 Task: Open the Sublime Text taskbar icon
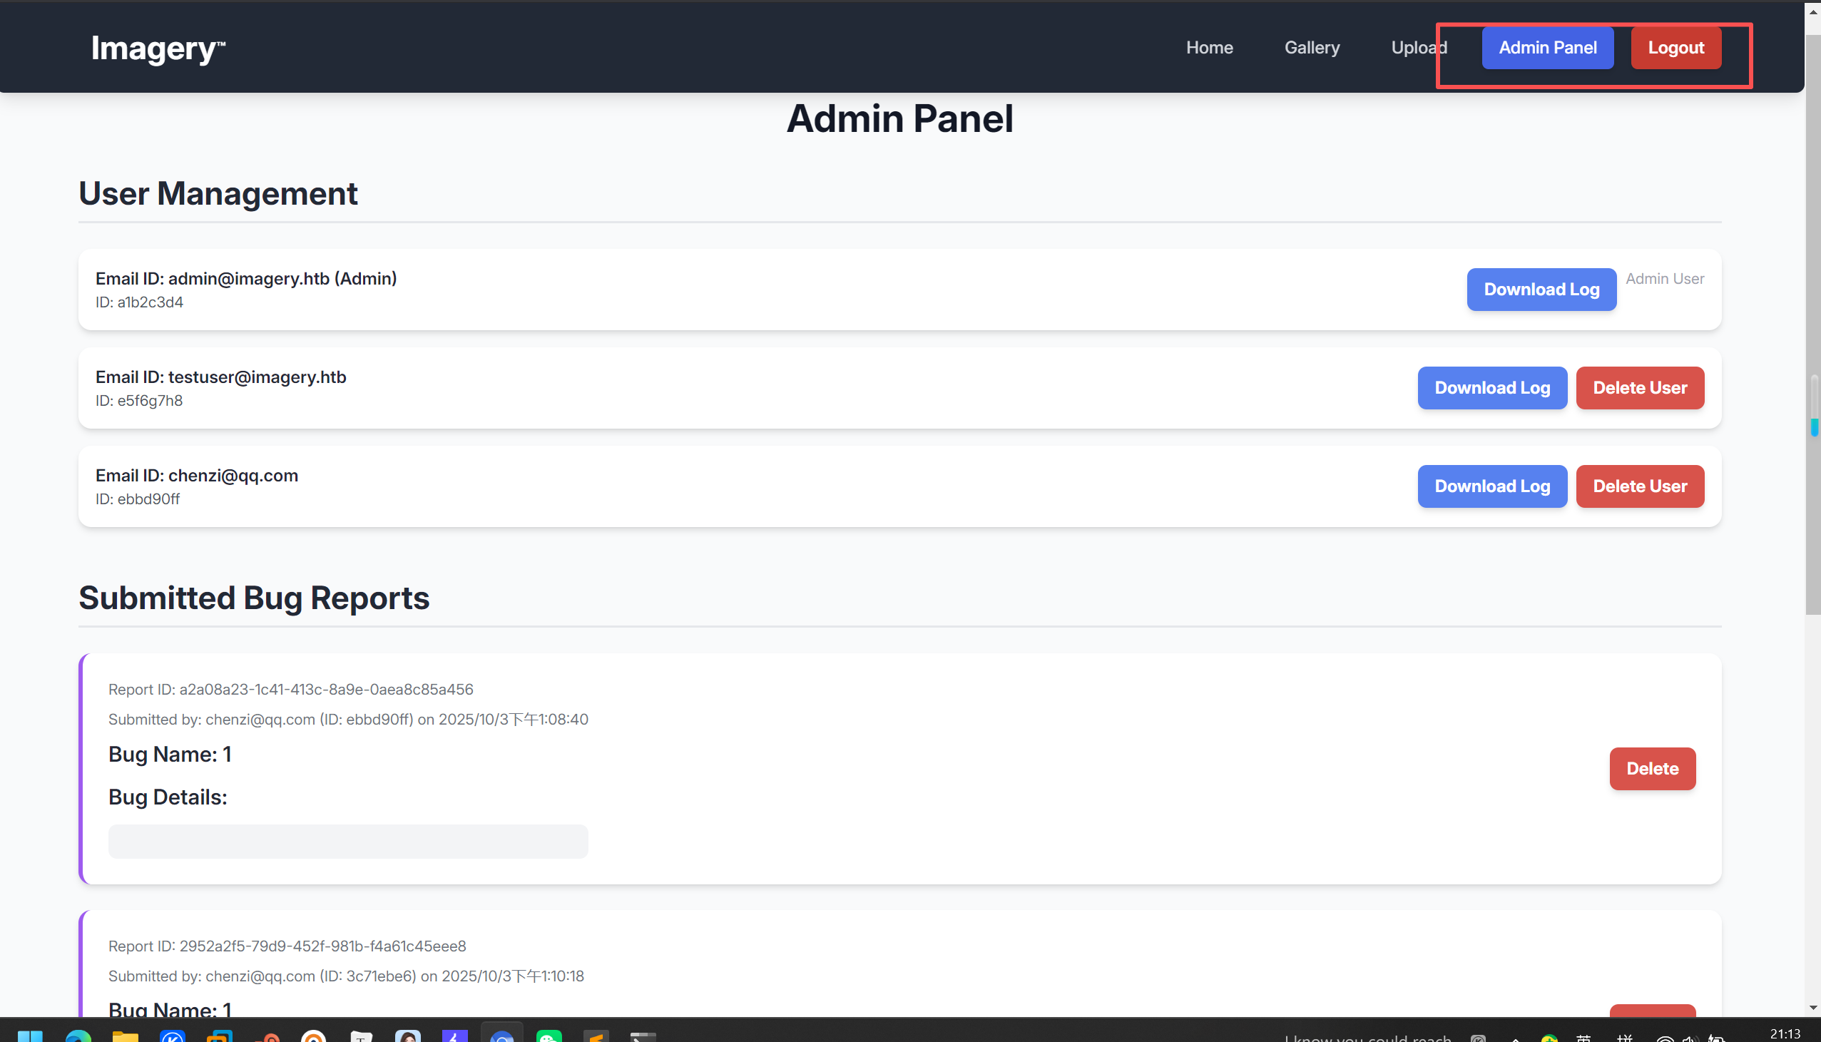point(596,1036)
